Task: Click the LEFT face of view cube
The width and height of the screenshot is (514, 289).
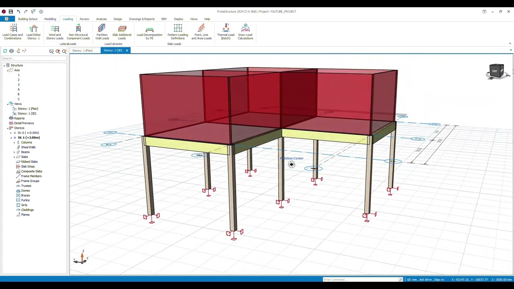Action: (495, 71)
